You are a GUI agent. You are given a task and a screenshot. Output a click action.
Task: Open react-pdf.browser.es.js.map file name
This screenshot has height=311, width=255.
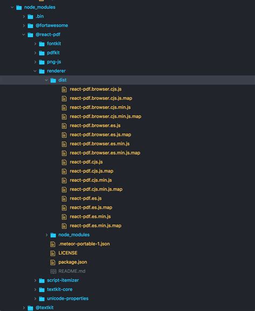coord(100,135)
